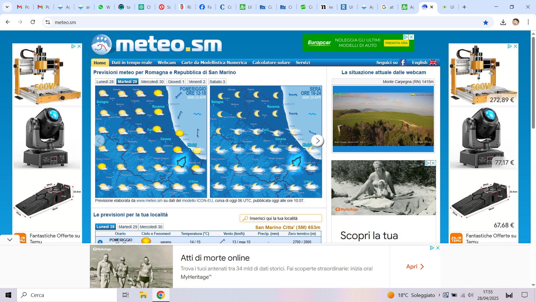Close the right sidebar Temu ad
This screenshot has width=536, height=302.
[515, 46]
